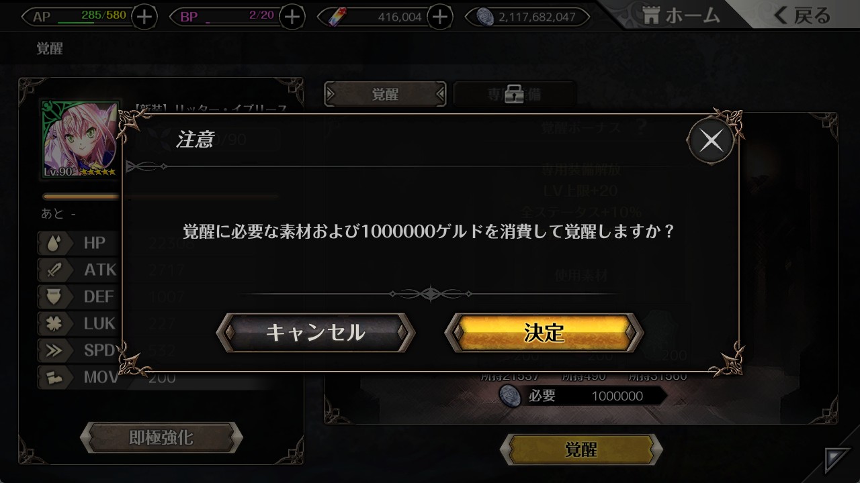860x483 pixels.
Task: Open the locked 専用装備 tab
Action: point(515,95)
